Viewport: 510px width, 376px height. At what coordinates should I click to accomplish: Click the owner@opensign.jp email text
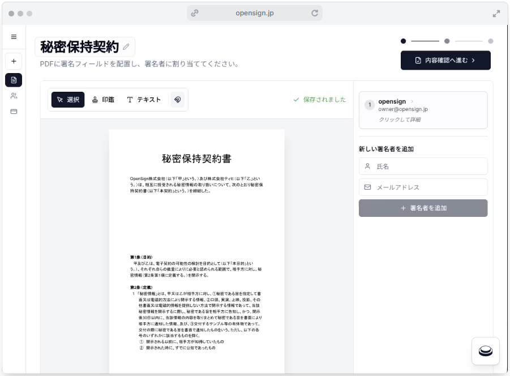click(402, 109)
